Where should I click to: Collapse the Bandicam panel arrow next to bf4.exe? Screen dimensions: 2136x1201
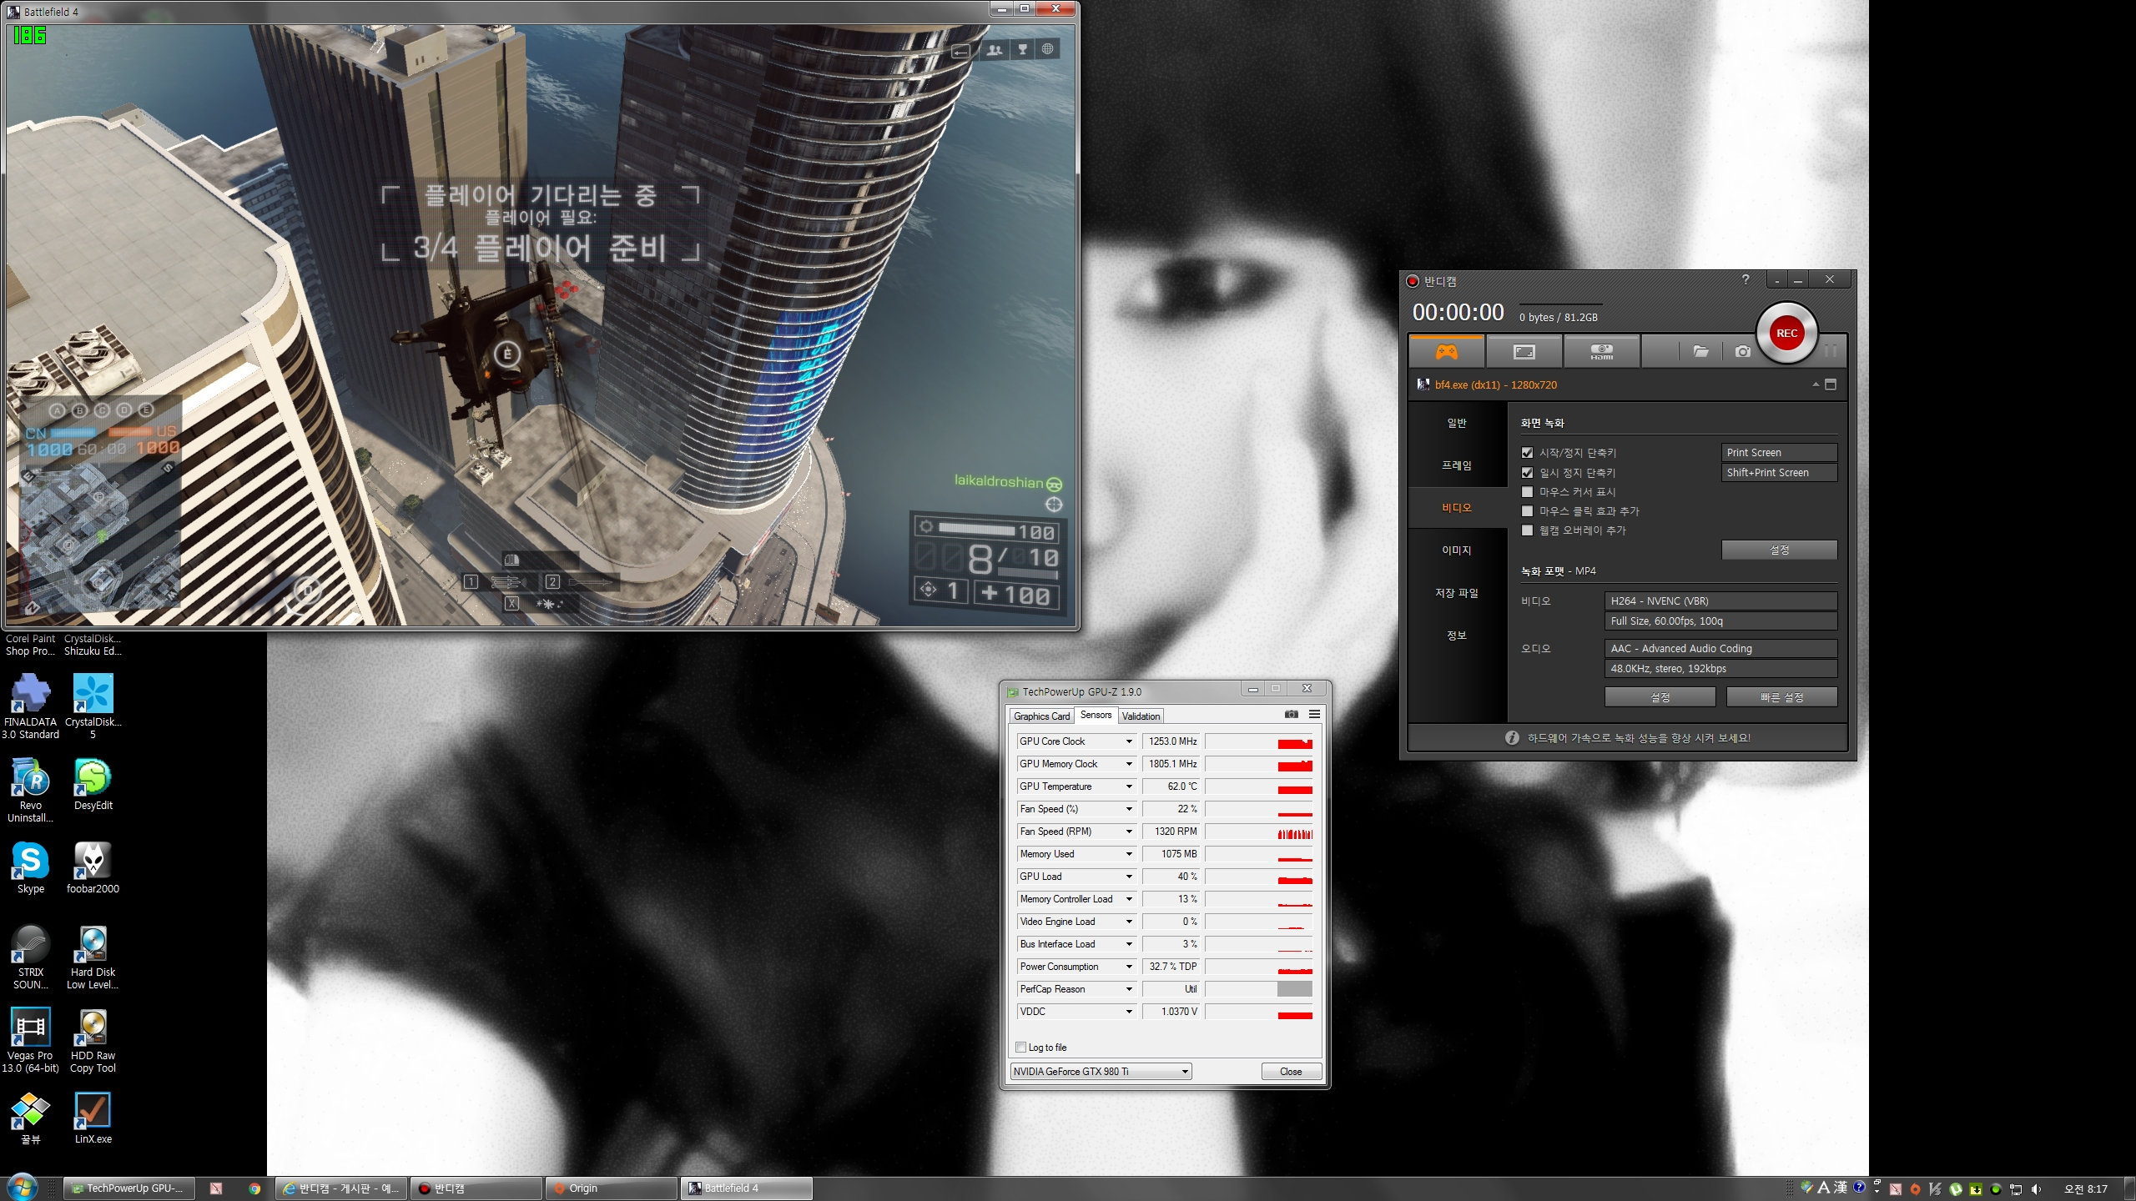pyautogui.click(x=1816, y=384)
